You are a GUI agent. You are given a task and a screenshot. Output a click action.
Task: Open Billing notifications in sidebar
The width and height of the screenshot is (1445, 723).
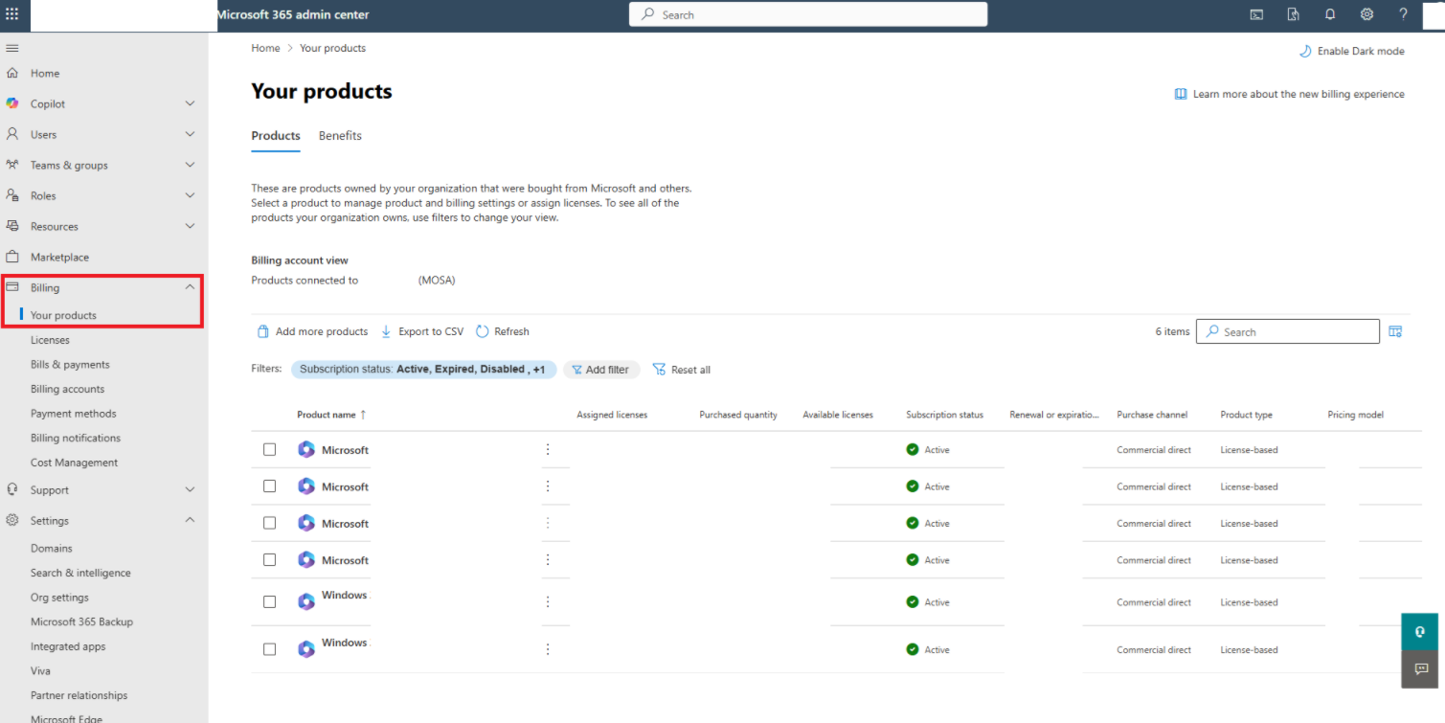[x=76, y=438]
